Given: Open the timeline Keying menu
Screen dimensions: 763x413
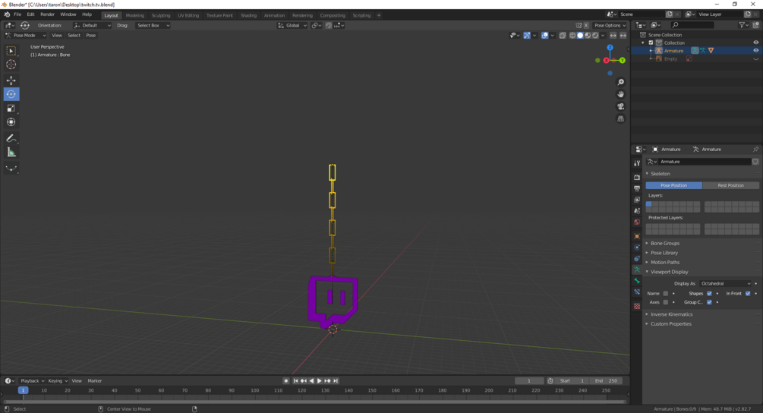Looking at the screenshot, I should pyautogui.click(x=57, y=381).
